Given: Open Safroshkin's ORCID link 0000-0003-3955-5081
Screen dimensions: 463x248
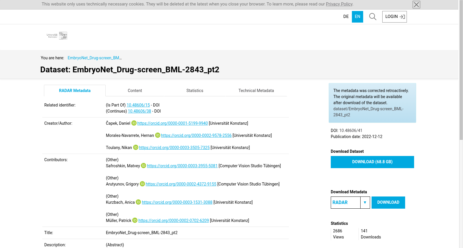Looking at the screenshot, I should (x=182, y=166).
